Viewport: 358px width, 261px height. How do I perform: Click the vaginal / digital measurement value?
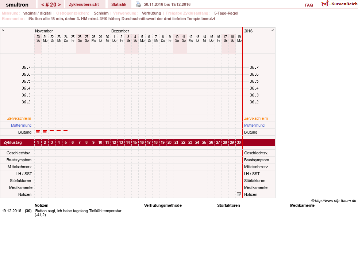click(x=37, y=13)
